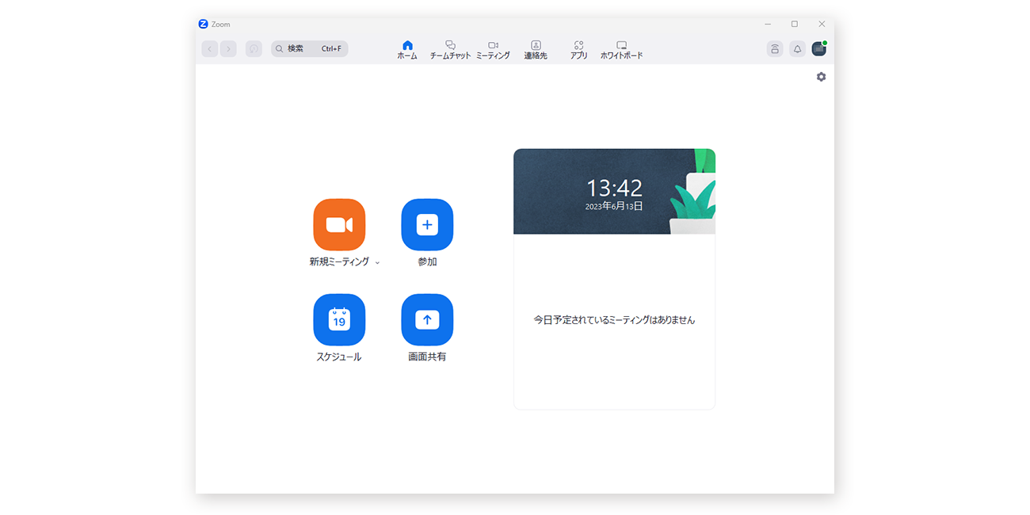Open notifications with the bell icon

pos(797,49)
